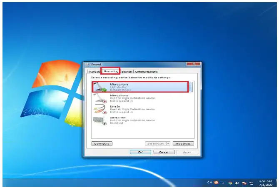
Task: Select the Line In device name
Action: click(x=115, y=107)
